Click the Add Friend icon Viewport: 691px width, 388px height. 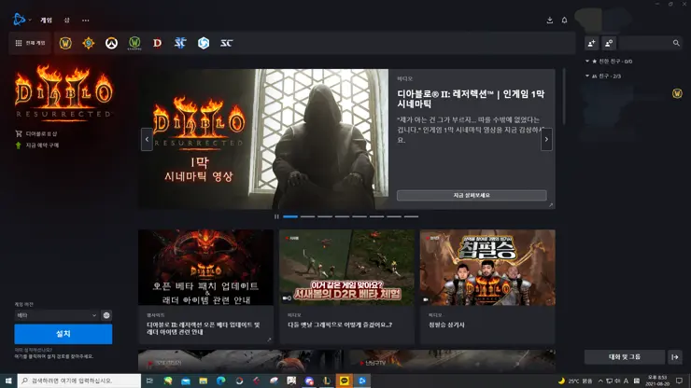coord(591,43)
